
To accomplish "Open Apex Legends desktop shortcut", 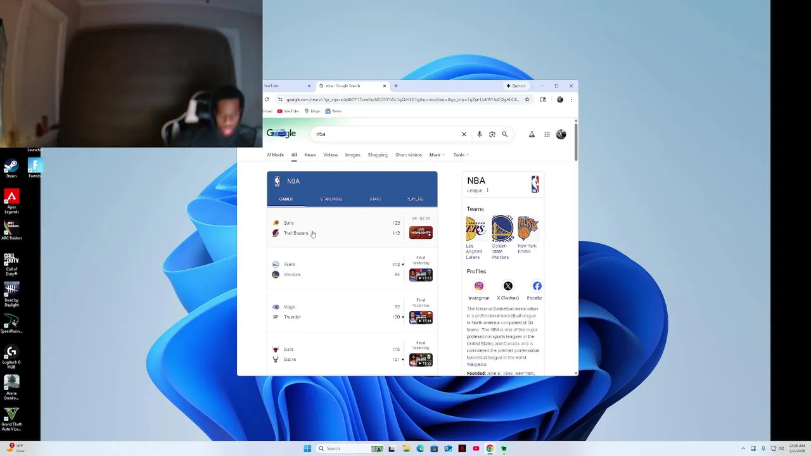I will (11, 201).
